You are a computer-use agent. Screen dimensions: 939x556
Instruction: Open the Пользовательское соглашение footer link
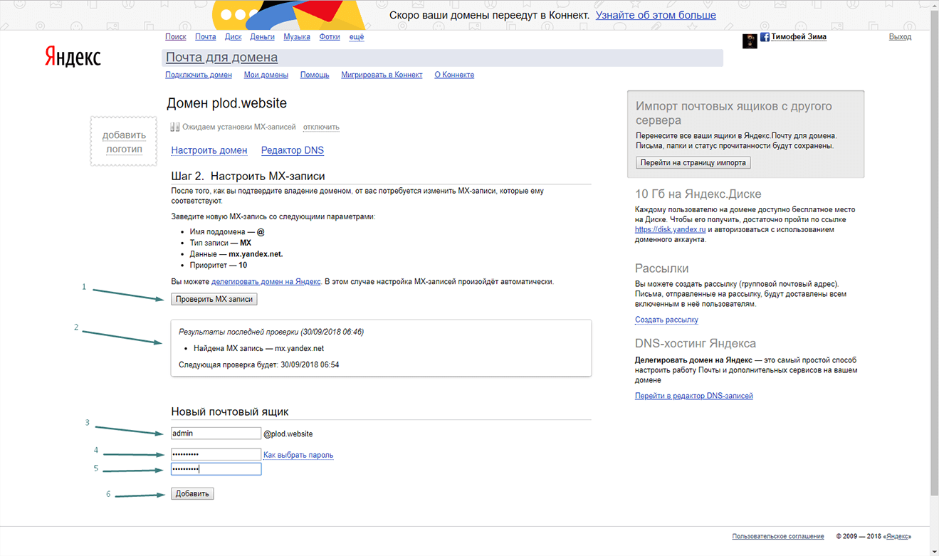click(778, 537)
